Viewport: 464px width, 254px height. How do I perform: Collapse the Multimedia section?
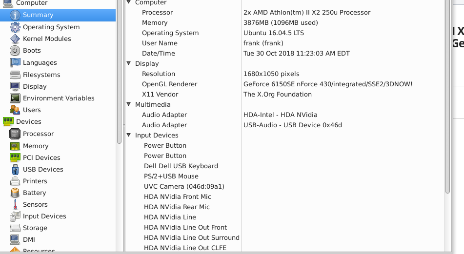click(129, 104)
